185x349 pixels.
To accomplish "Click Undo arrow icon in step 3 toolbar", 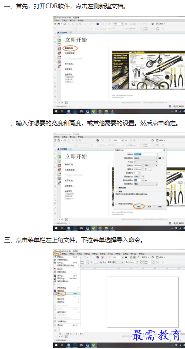I will pos(86,257).
